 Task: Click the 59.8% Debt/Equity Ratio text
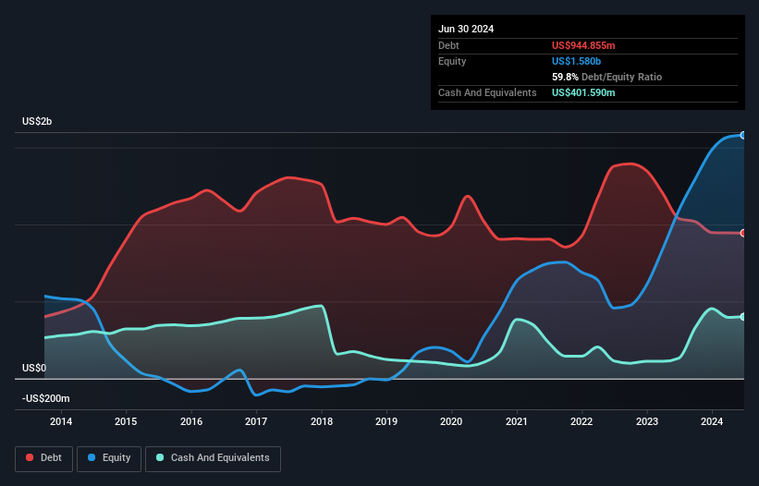pyautogui.click(x=606, y=77)
